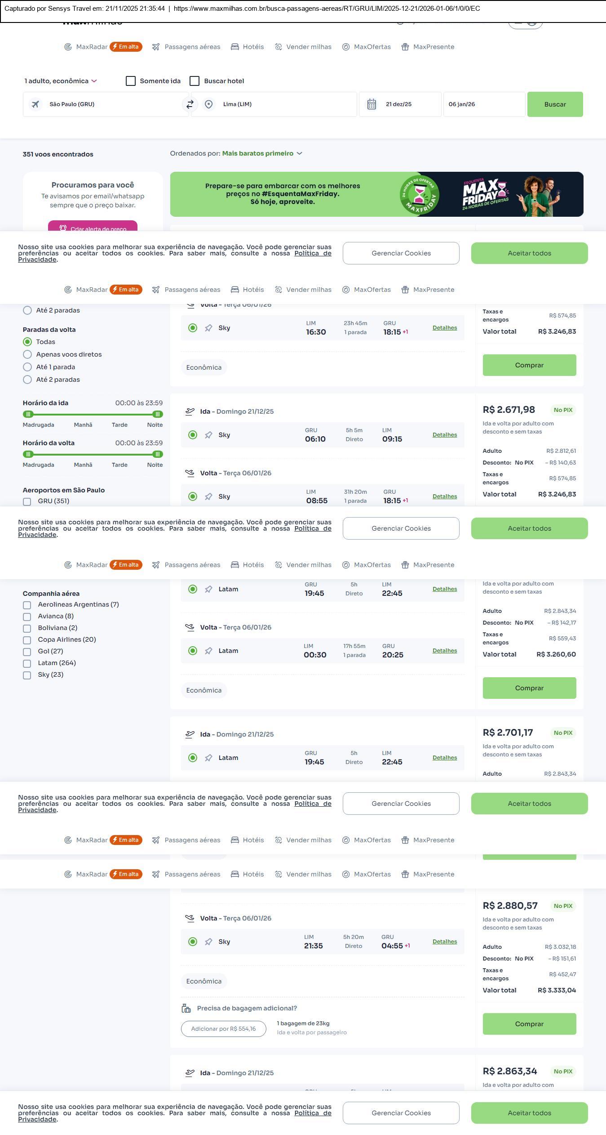Screen dimensions: 606x1135
Task: Click the location pin icon beside Lima
Action: 208,104
